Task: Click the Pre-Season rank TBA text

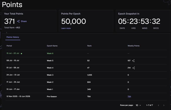Action: [89, 97]
